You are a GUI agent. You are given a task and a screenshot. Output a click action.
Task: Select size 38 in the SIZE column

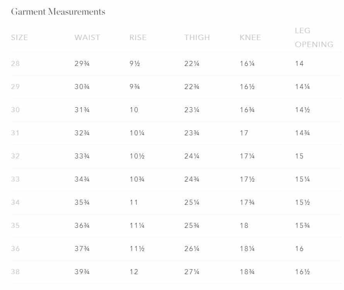[15, 272]
